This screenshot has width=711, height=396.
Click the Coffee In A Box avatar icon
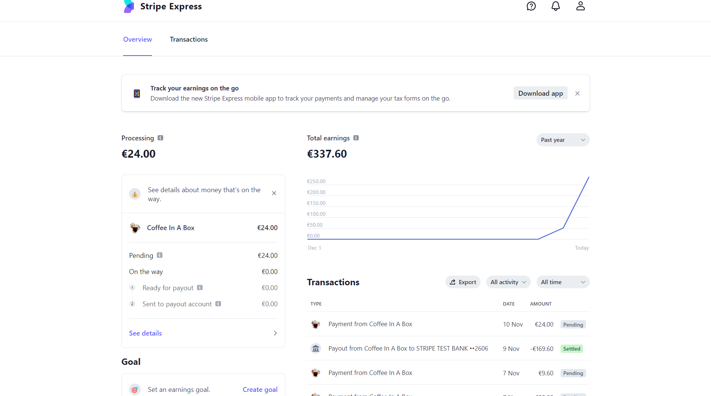pos(135,228)
